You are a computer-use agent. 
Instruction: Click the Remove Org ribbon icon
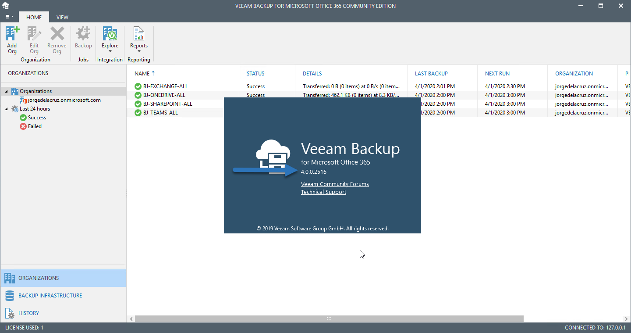pyautogui.click(x=57, y=34)
